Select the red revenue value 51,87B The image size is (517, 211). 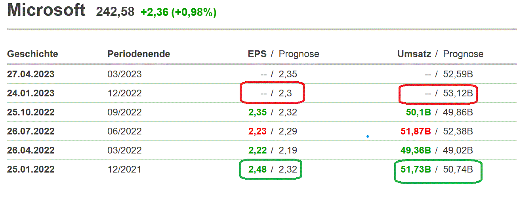(415, 131)
